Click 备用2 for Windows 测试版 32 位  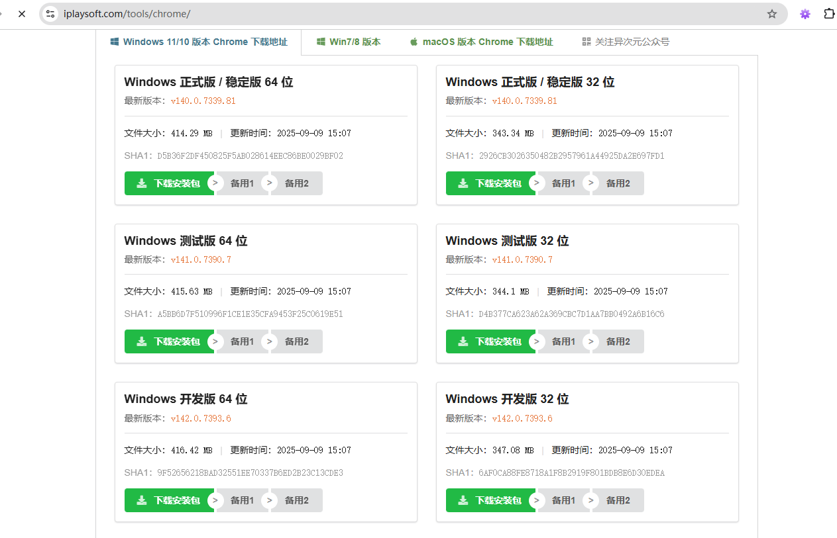pyautogui.click(x=618, y=341)
